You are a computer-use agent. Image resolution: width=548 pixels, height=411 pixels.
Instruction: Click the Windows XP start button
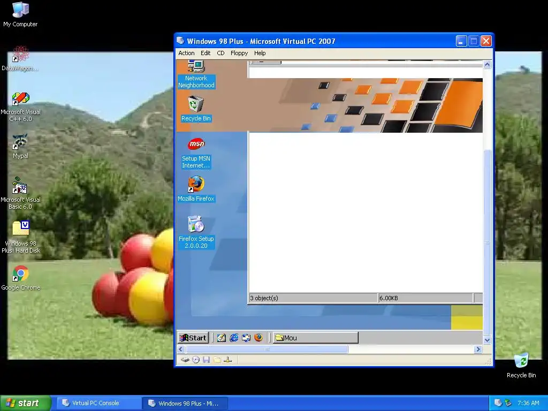(26, 403)
